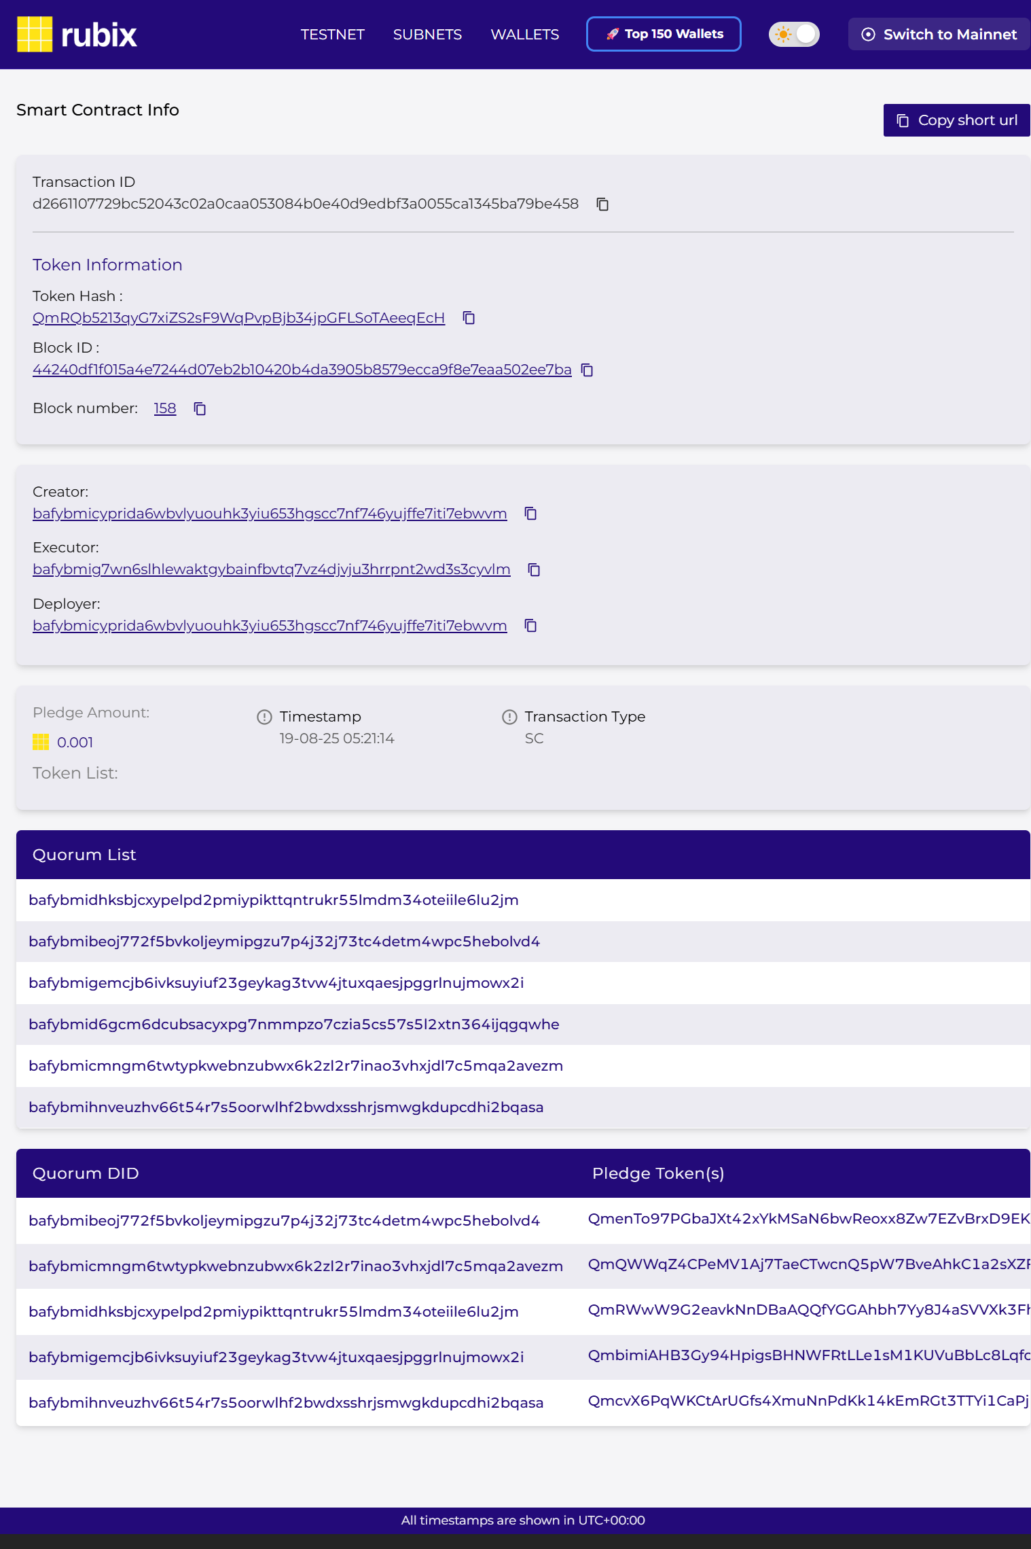Click Copy short url button

[x=957, y=120]
